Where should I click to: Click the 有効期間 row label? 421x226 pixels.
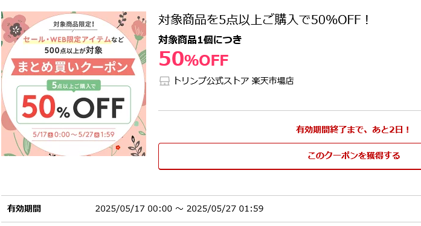click(24, 209)
